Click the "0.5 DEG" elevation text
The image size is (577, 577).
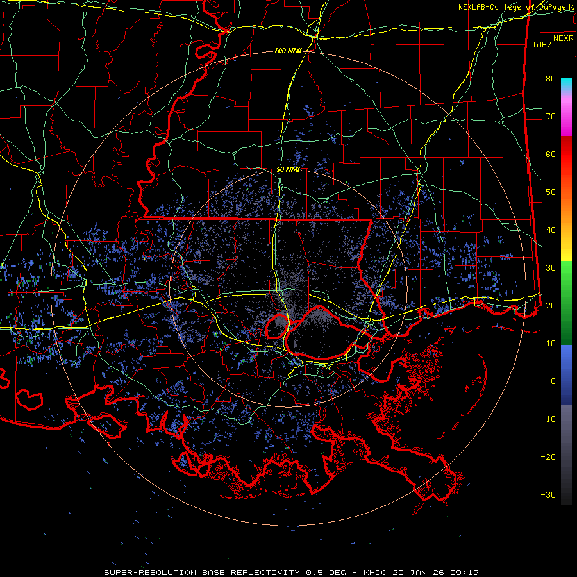(x=326, y=573)
